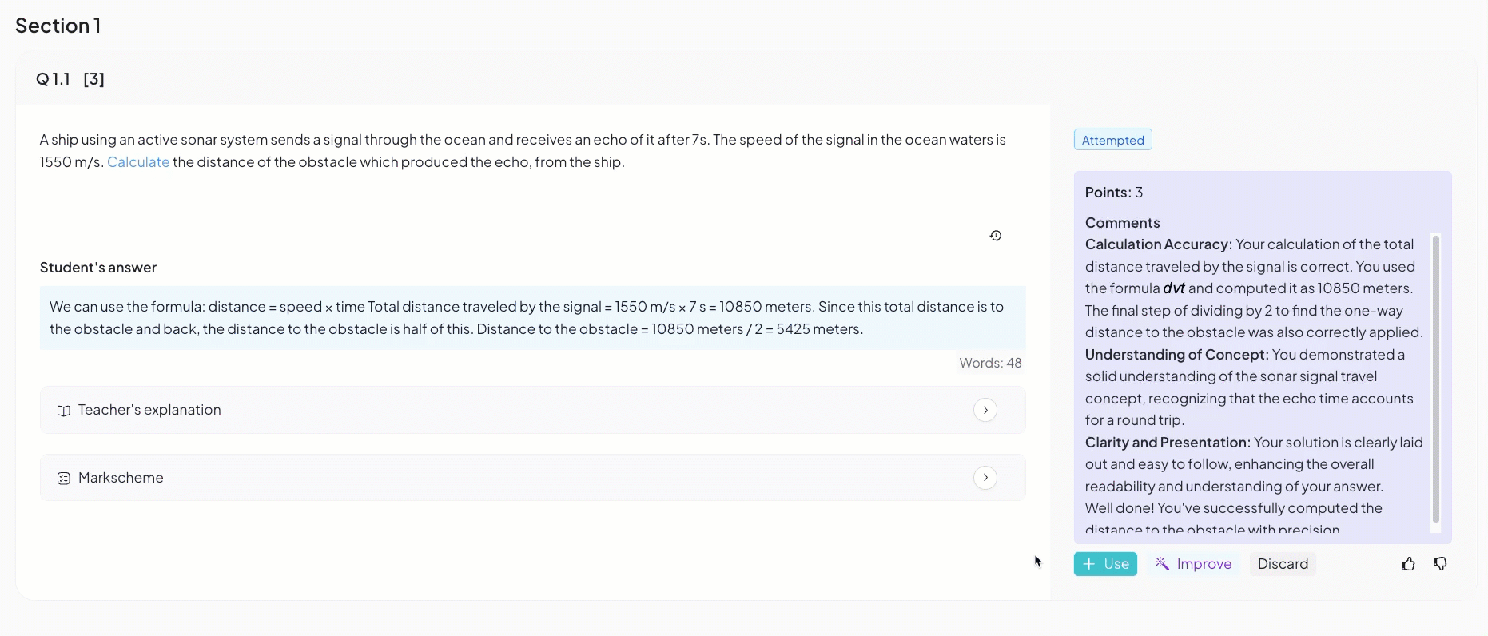1488x636 pixels.
Task: Open the Markscheme section row
Action: point(532,478)
